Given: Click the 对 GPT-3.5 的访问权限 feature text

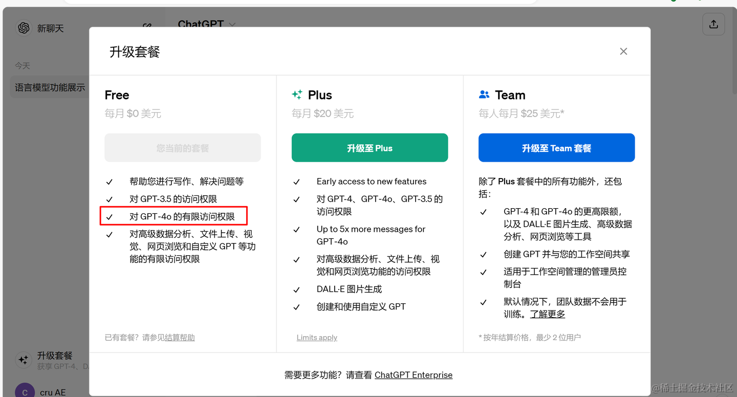Looking at the screenshot, I should click(x=173, y=199).
